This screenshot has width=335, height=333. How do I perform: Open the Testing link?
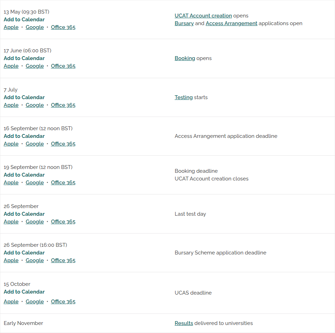pyautogui.click(x=184, y=97)
